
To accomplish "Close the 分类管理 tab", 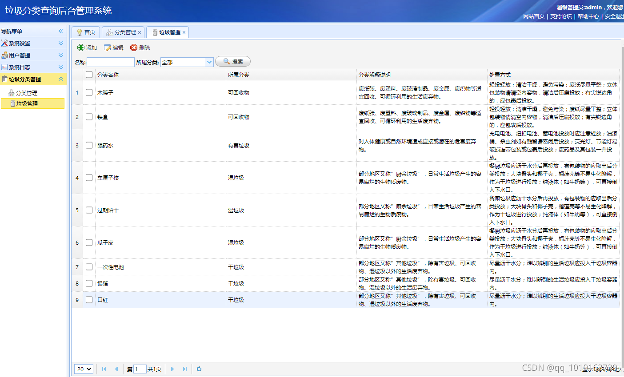I will pyautogui.click(x=140, y=32).
